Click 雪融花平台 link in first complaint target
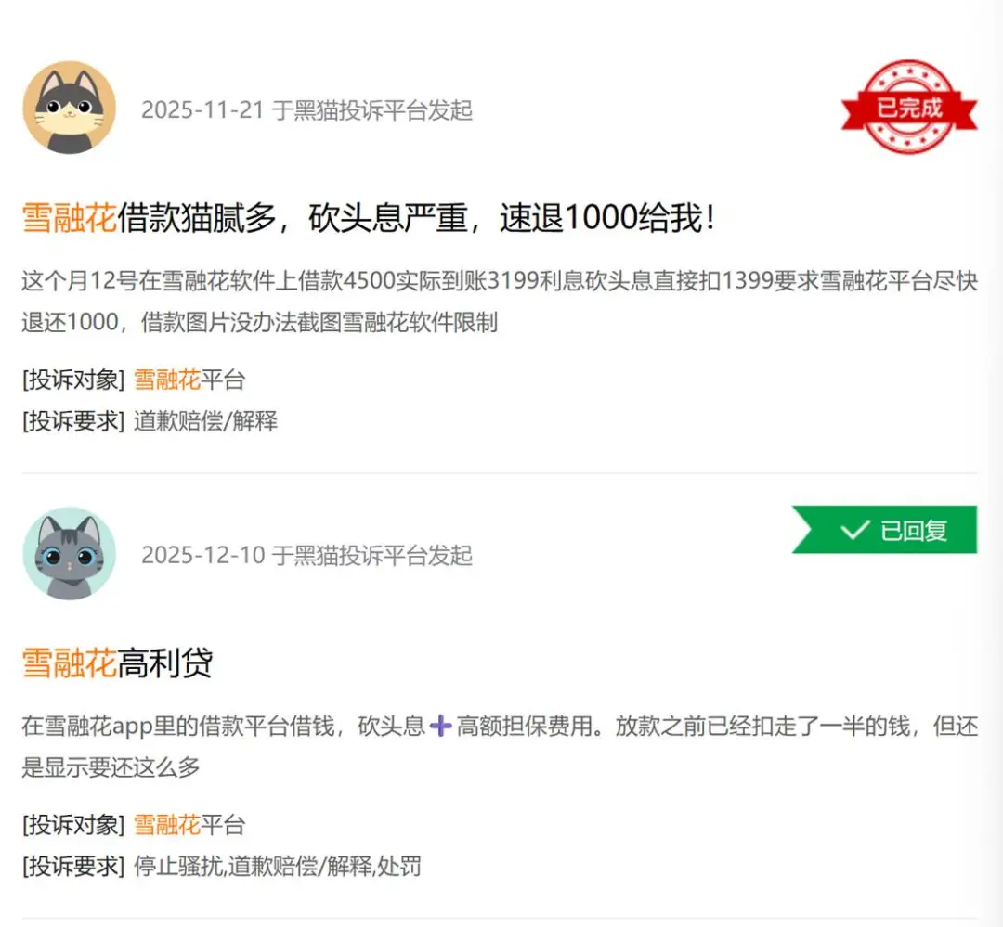The height and width of the screenshot is (927, 1003). tap(189, 380)
